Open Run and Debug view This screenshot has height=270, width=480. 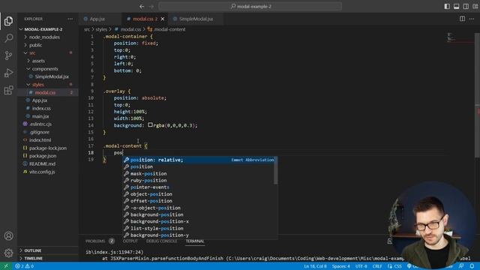click(8, 73)
